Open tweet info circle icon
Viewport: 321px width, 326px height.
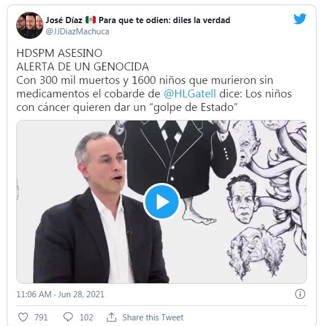tap(300, 294)
